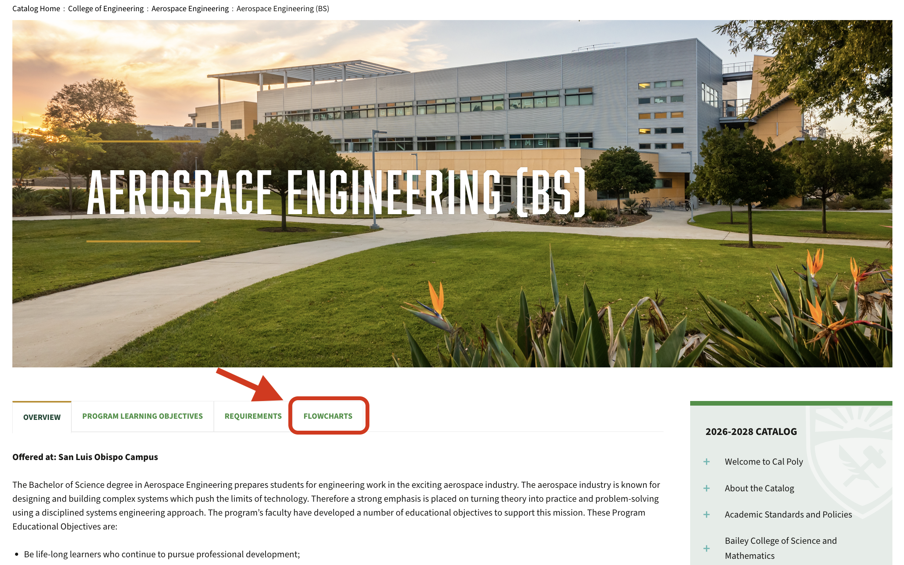Viewport: 904px width, 565px height.
Task: Open the About the Catalog link
Action: coord(759,488)
